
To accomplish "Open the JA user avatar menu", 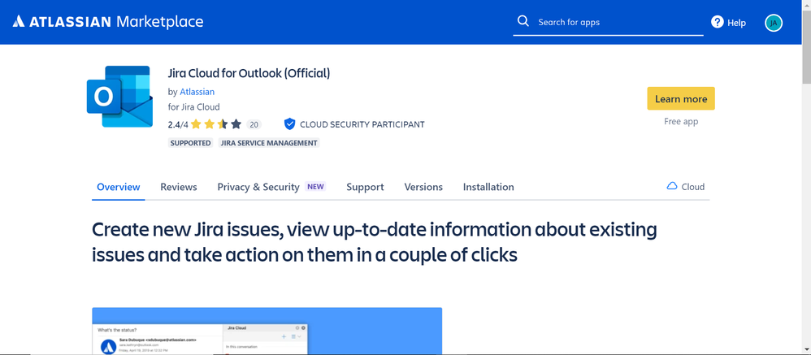I will (x=774, y=23).
